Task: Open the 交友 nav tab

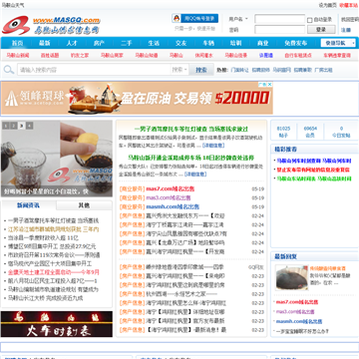Action: (181, 43)
